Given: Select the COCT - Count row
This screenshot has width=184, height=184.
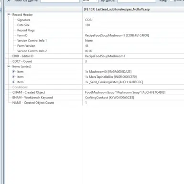Looking at the screenshot, I should (x=95, y=61).
